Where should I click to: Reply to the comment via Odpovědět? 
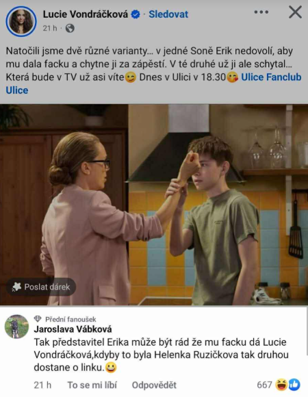point(154,385)
